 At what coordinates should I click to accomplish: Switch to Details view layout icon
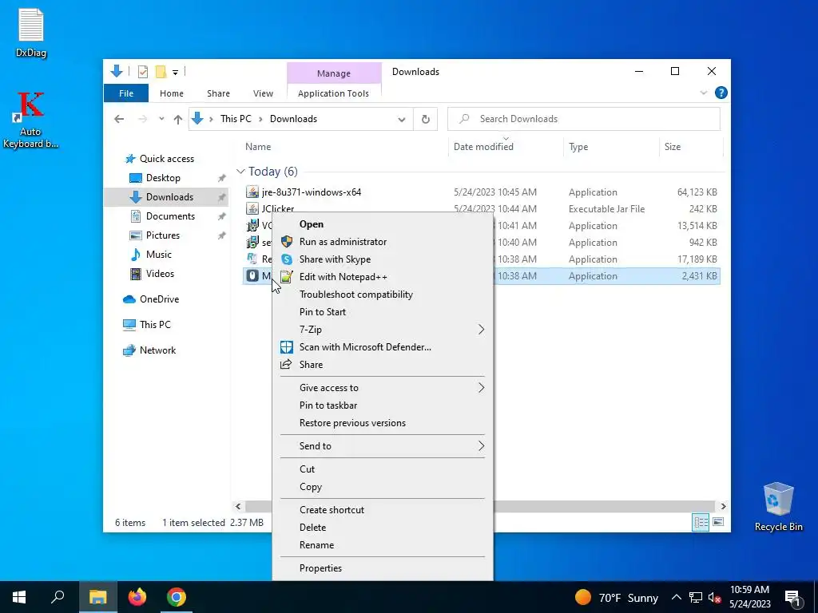[700, 522]
